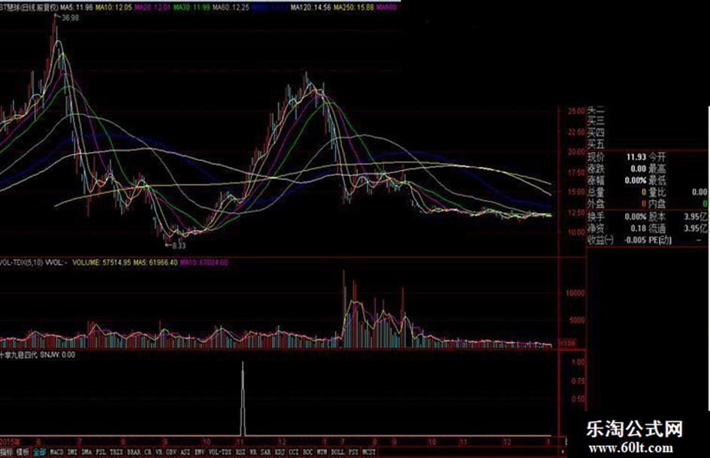Pick the PSY indicator tab

(x=352, y=452)
